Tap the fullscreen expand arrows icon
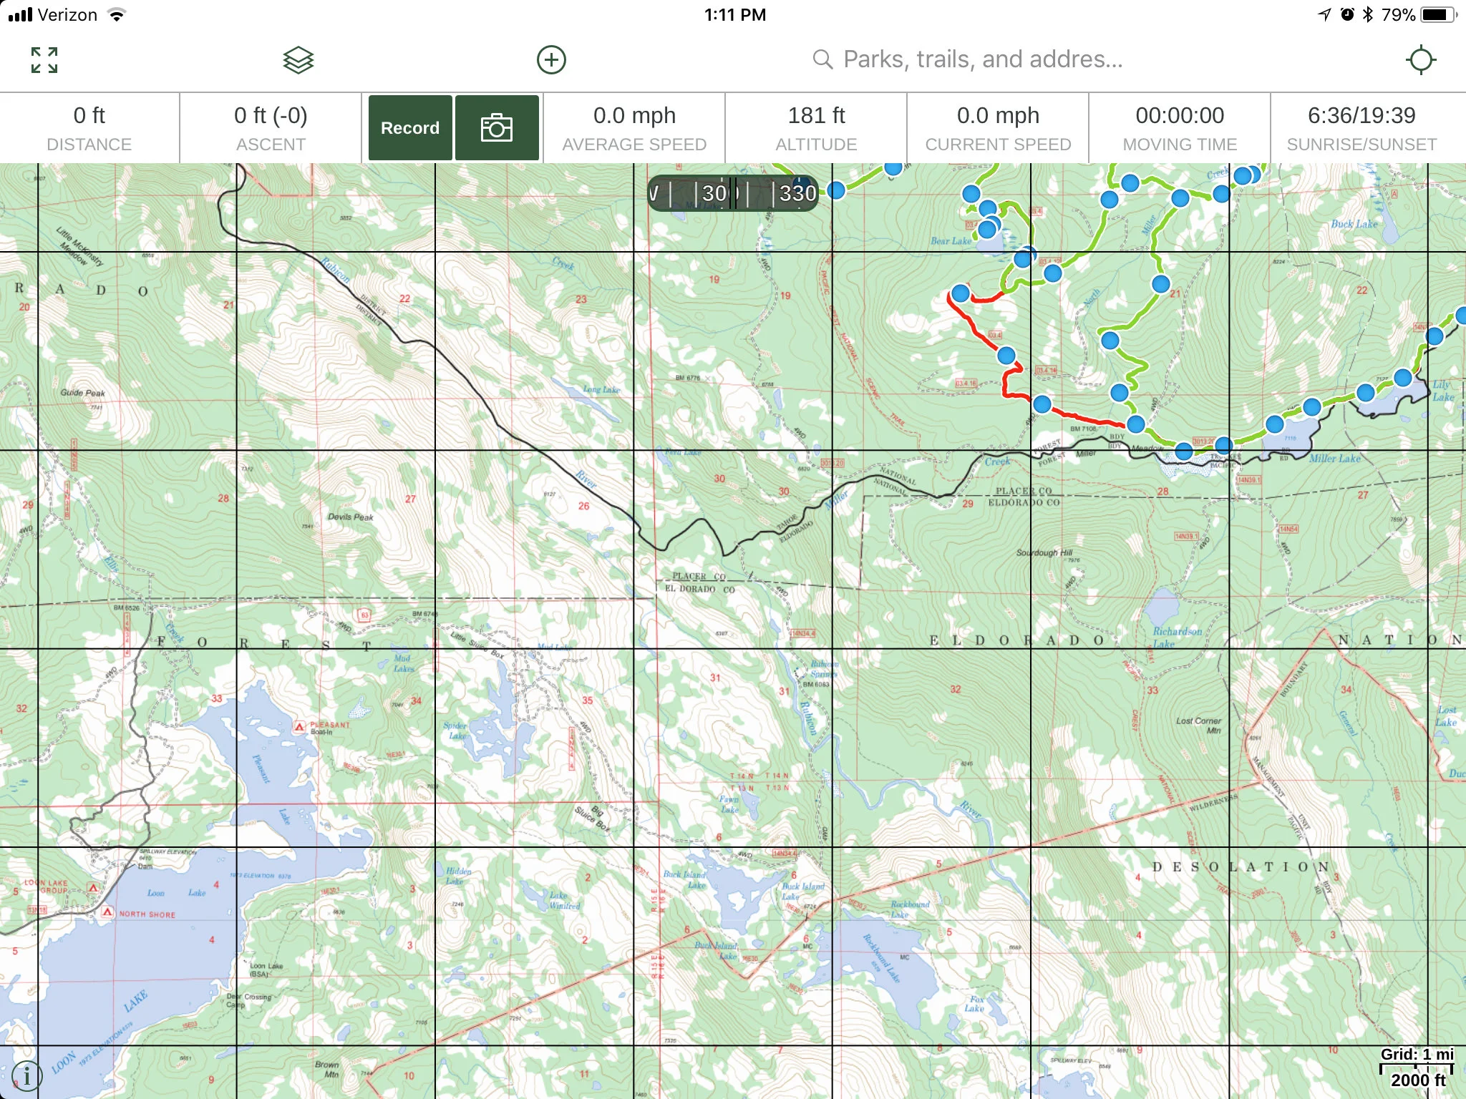 click(x=44, y=60)
